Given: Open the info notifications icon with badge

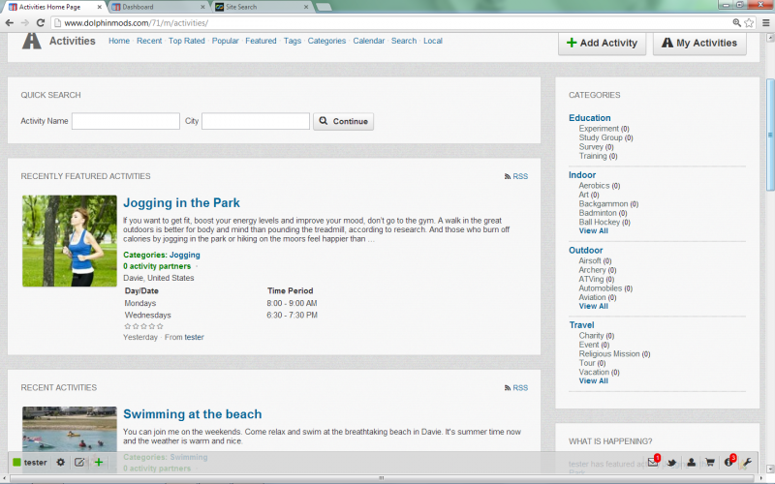Looking at the screenshot, I should pyautogui.click(x=729, y=462).
